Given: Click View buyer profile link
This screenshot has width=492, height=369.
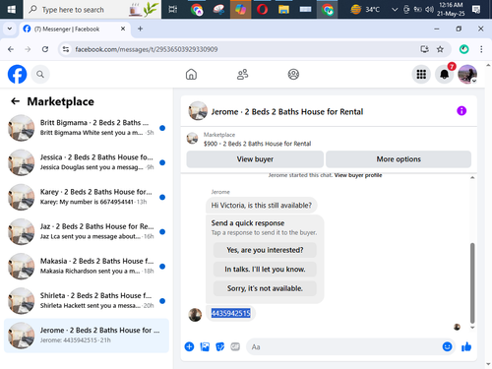Looking at the screenshot, I should point(358,175).
